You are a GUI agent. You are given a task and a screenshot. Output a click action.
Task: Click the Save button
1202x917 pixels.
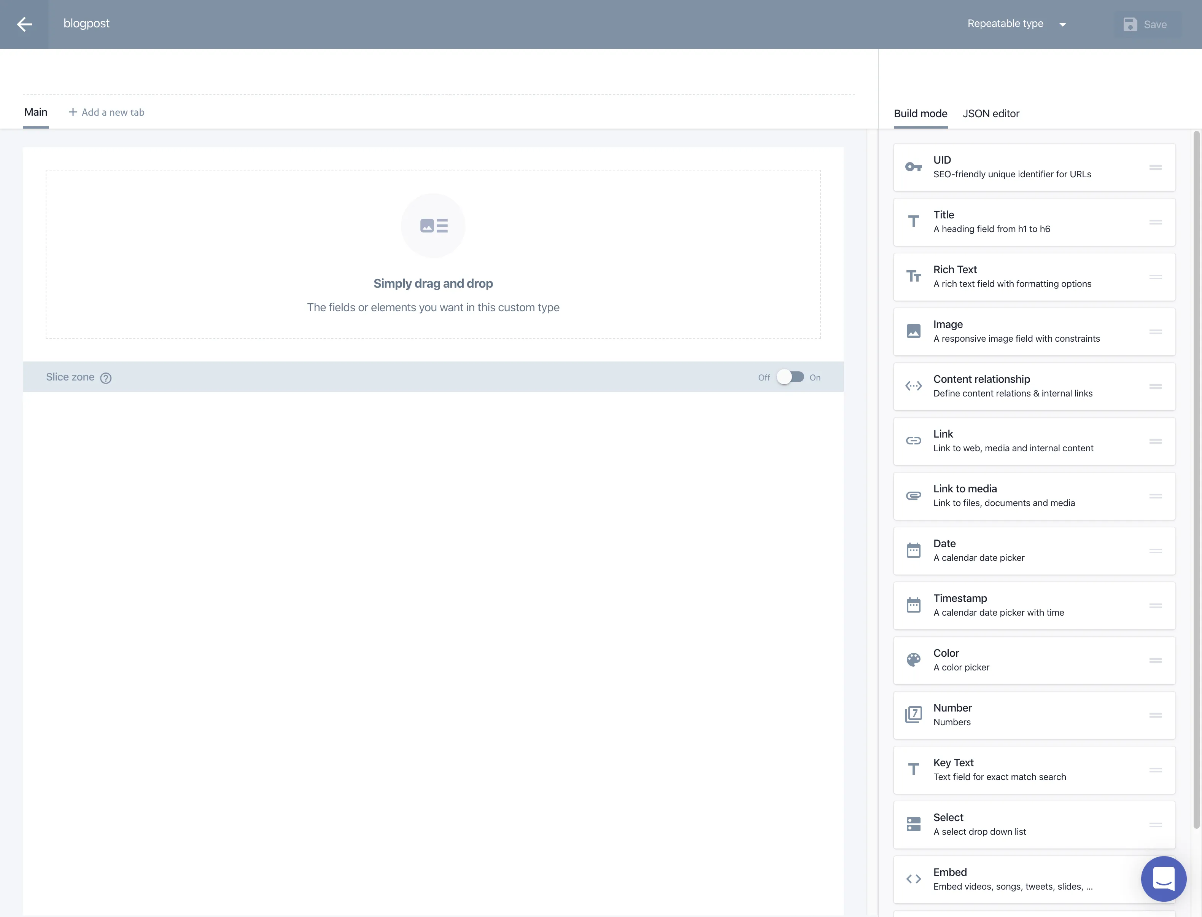(1146, 25)
